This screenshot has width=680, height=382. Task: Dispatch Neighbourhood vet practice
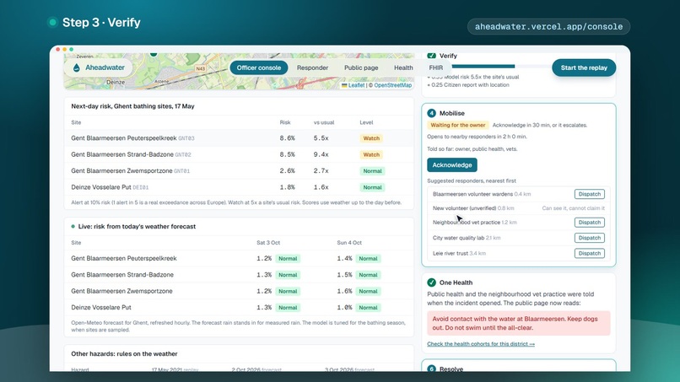point(590,222)
